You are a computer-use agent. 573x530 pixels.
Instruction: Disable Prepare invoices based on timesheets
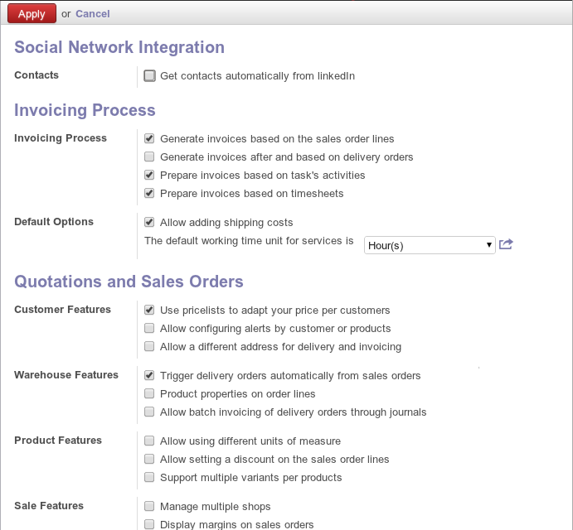tap(149, 194)
